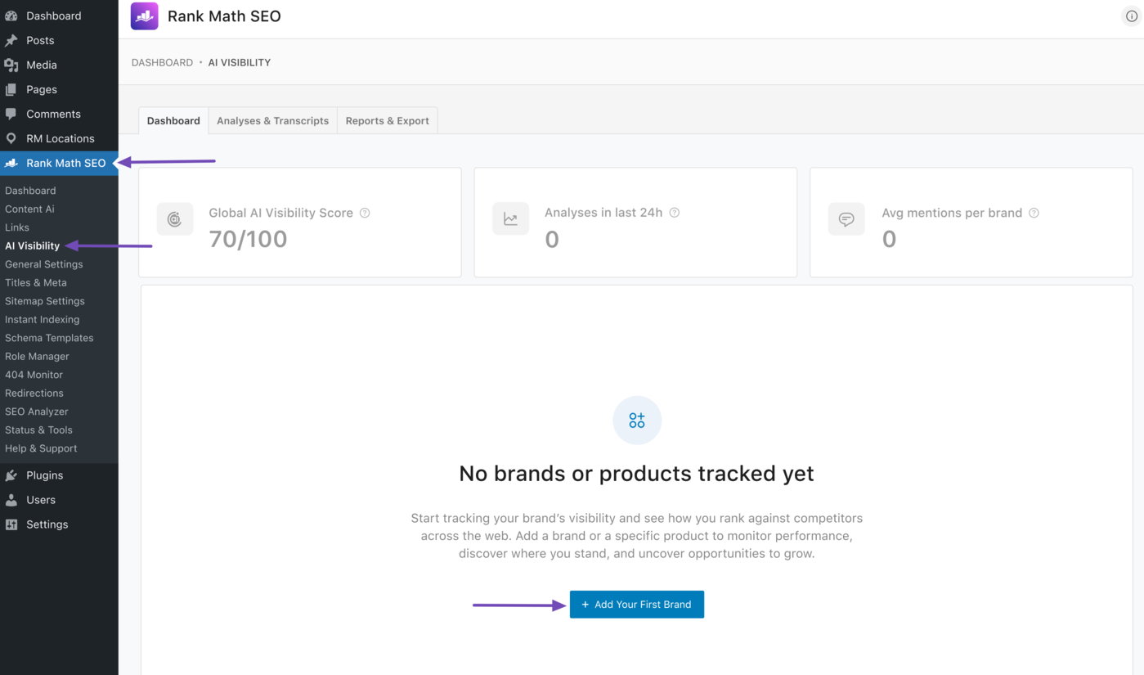Open Rank Math submenu Dashboard link
1144x675 pixels.
pos(30,191)
